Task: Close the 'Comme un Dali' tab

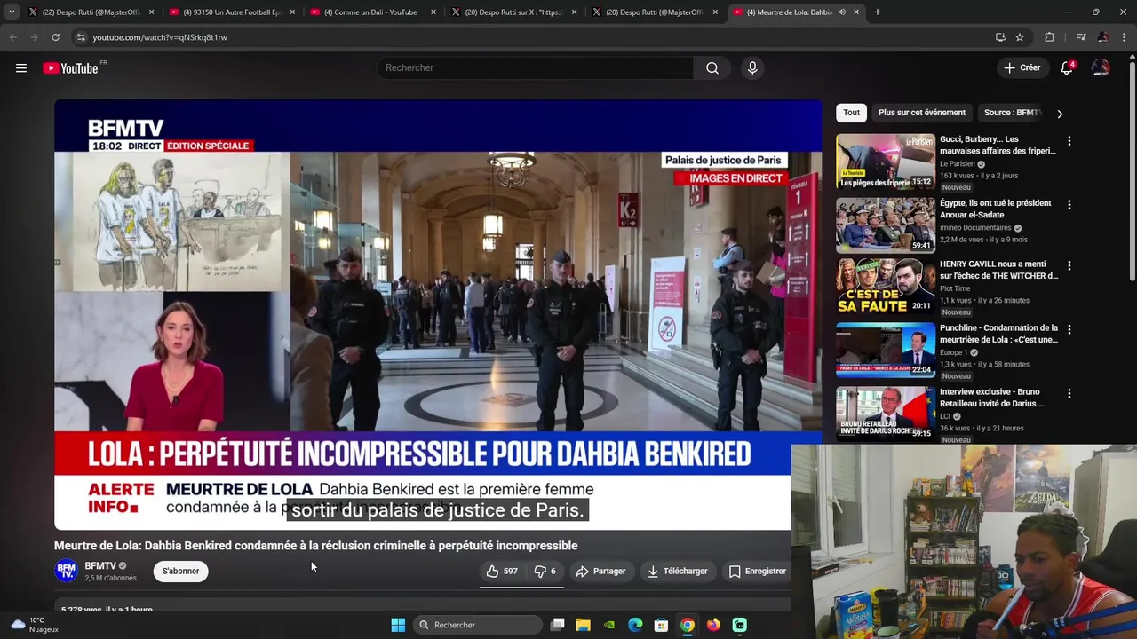Action: (x=433, y=12)
